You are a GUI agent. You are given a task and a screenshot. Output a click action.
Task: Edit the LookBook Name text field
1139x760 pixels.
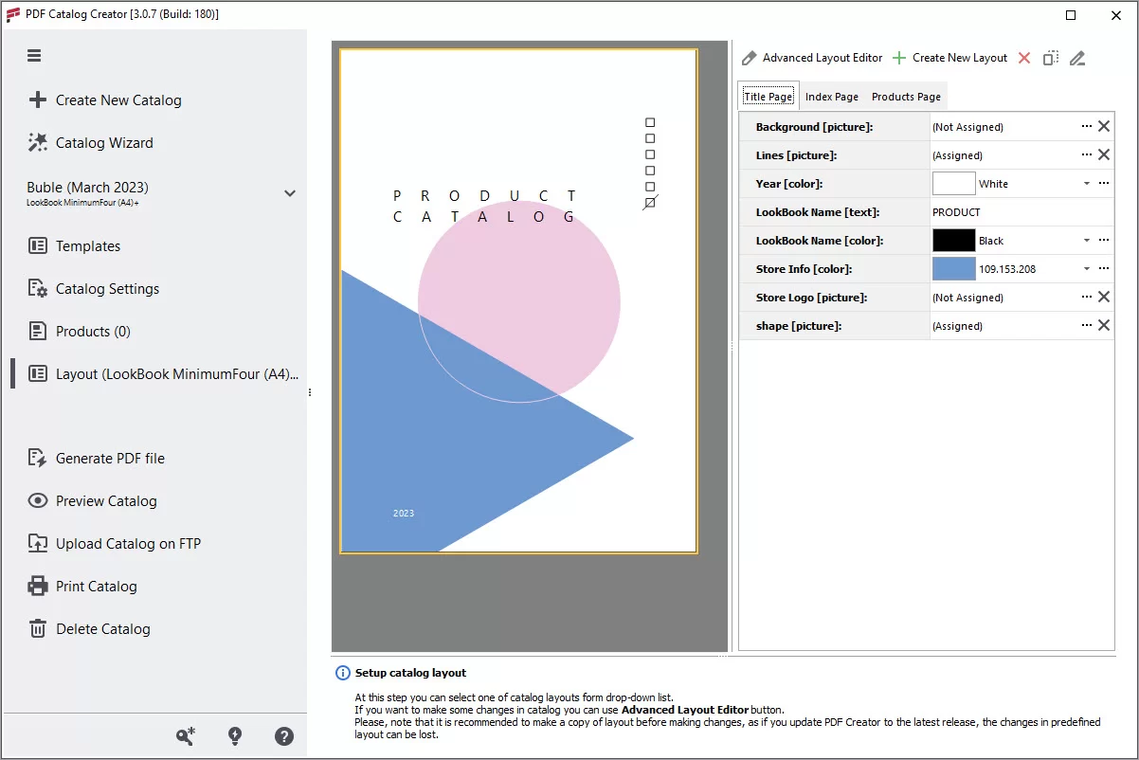pos(1019,212)
